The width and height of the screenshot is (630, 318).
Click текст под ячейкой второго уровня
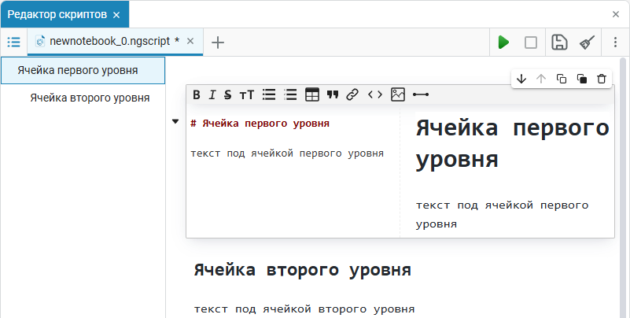(x=304, y=309)
